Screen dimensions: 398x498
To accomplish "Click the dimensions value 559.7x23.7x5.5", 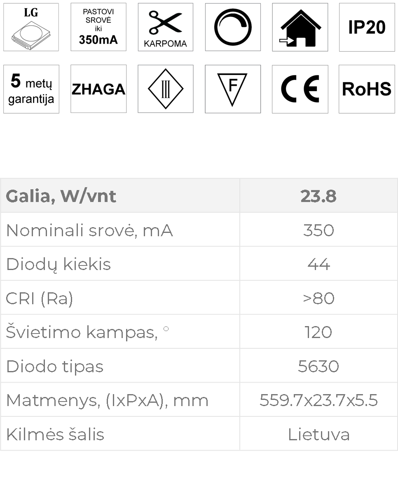I will click(x=318, y=400).
